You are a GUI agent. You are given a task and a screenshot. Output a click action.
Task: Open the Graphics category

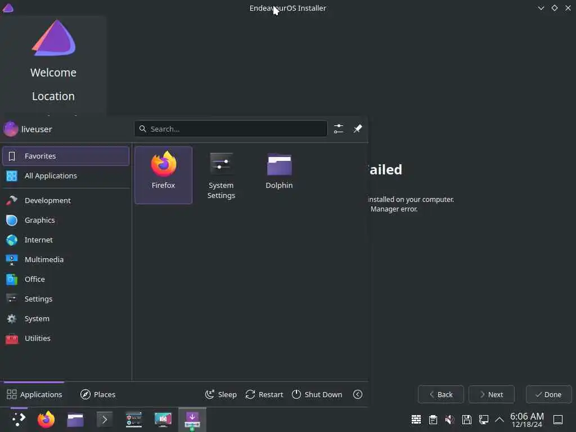(66, 220)
